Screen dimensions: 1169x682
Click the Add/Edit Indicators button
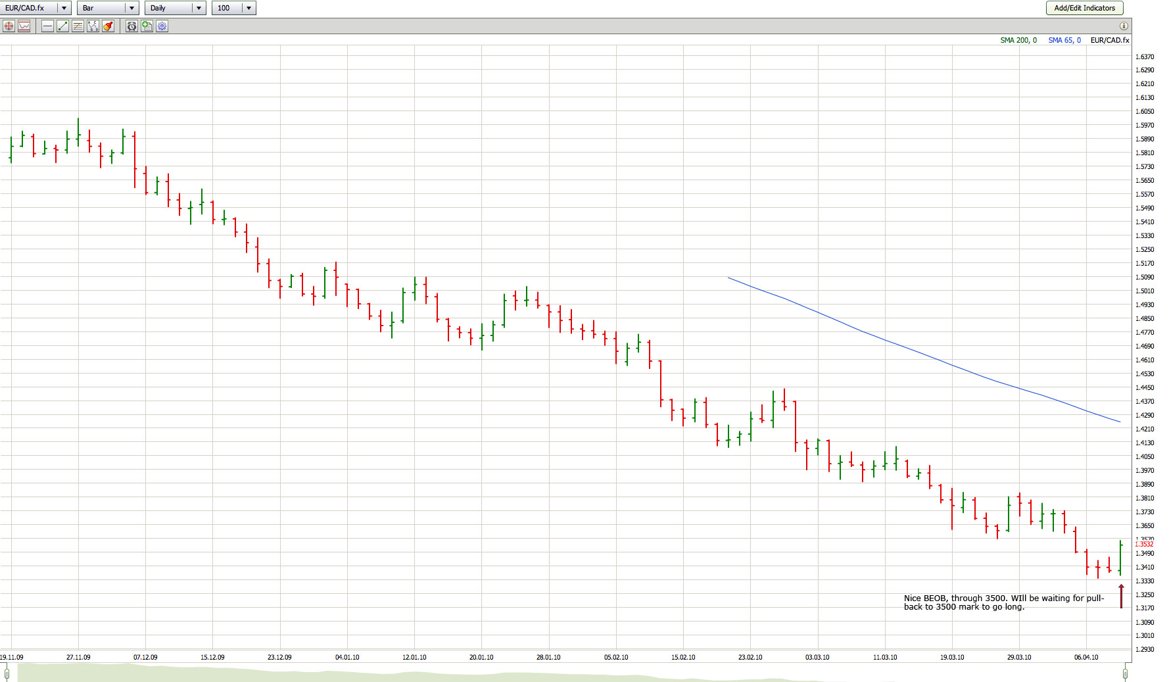(x=1084, y=8)
